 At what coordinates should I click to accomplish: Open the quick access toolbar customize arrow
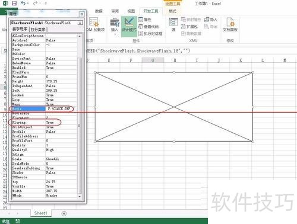point(46,4)
